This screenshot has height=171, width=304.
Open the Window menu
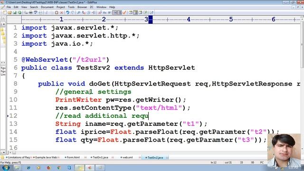click(101, 7)
